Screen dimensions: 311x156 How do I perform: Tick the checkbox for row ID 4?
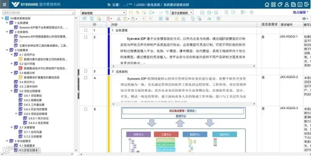[x=86, y=78]
